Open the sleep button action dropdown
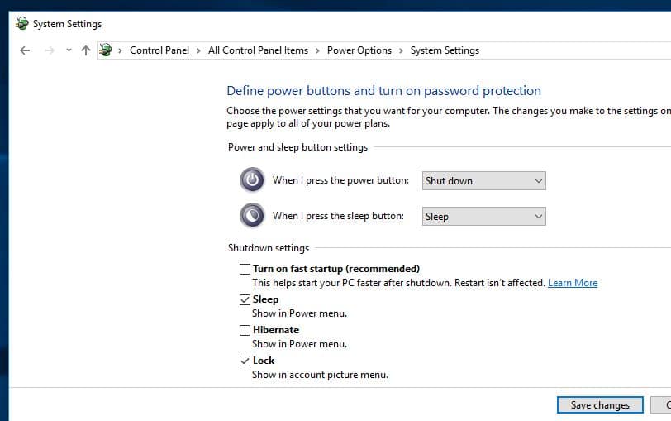Screen dimensions: 671x421 [x=483, y=217]
